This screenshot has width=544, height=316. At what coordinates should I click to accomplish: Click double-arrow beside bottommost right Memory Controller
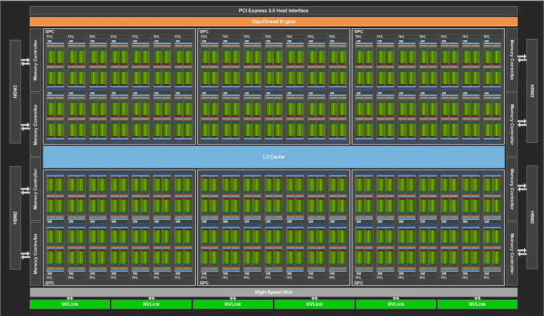[522, 252]
